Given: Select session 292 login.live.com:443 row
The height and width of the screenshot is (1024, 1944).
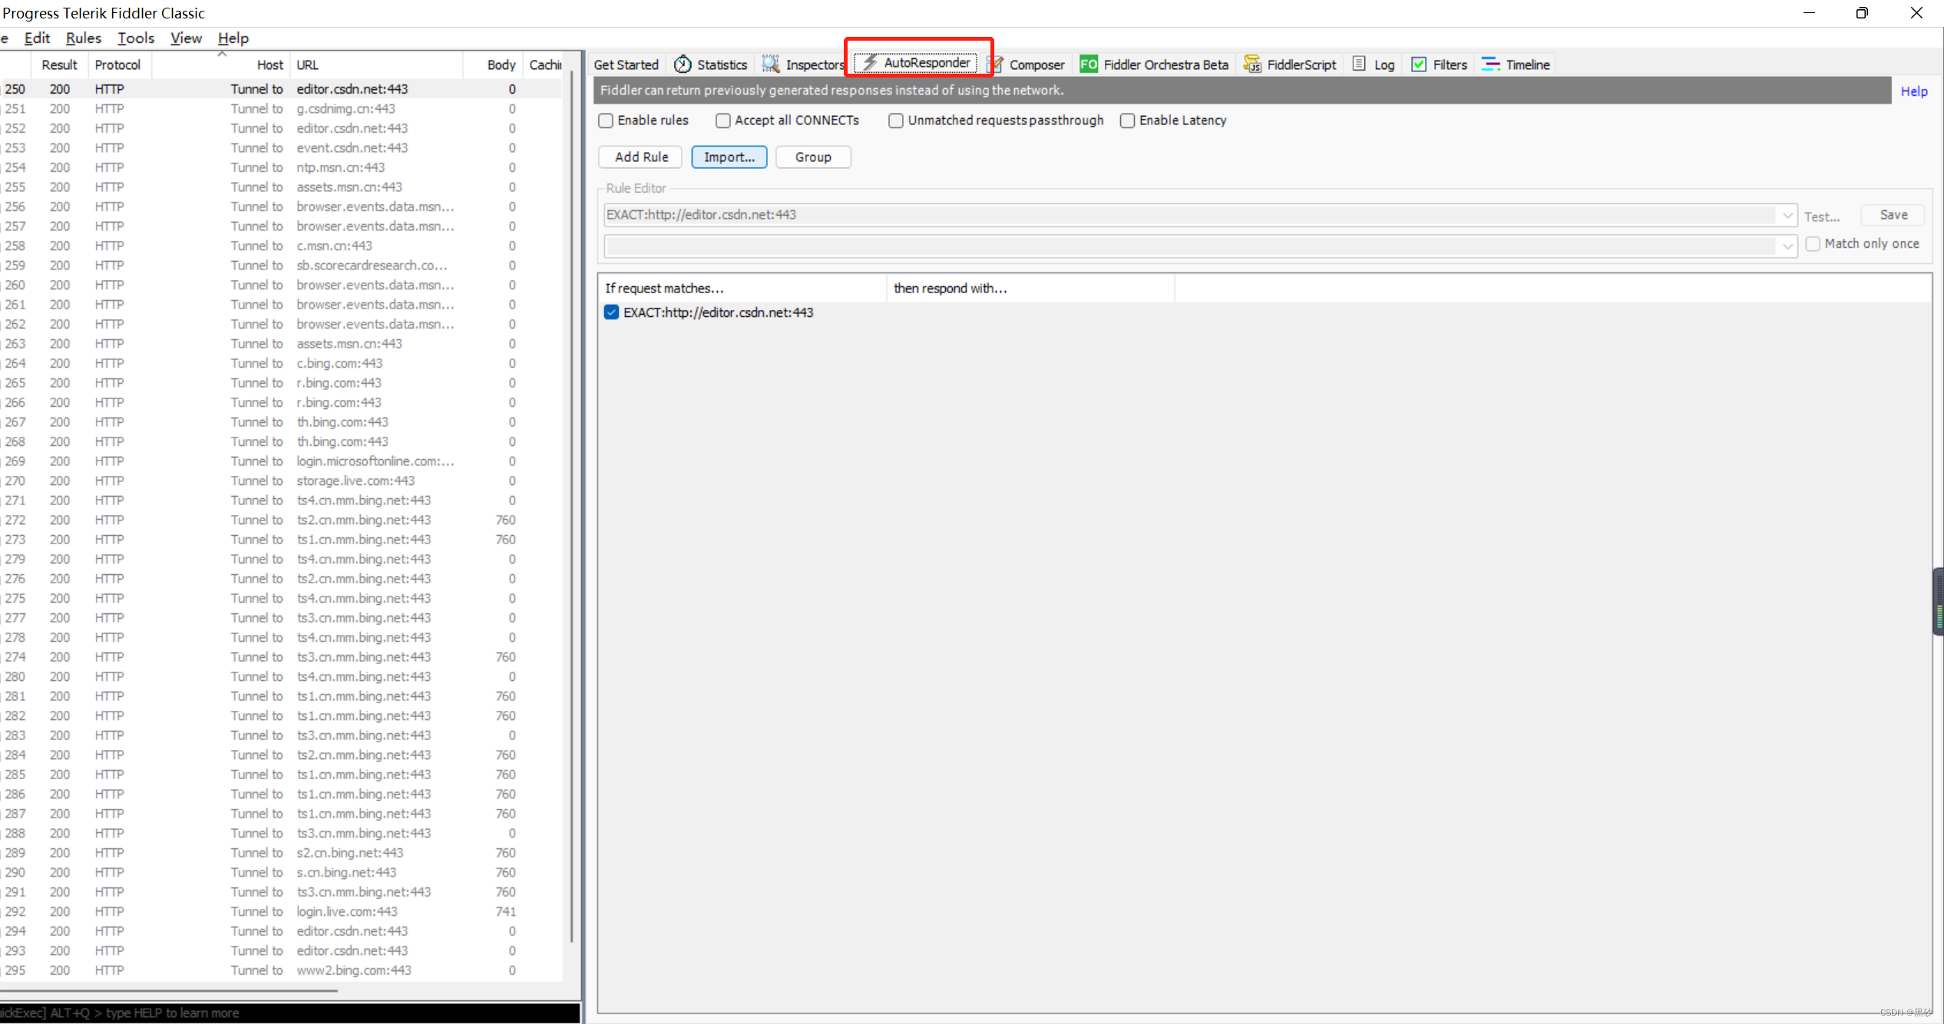Looking at the screenshot, I should 347,911.
